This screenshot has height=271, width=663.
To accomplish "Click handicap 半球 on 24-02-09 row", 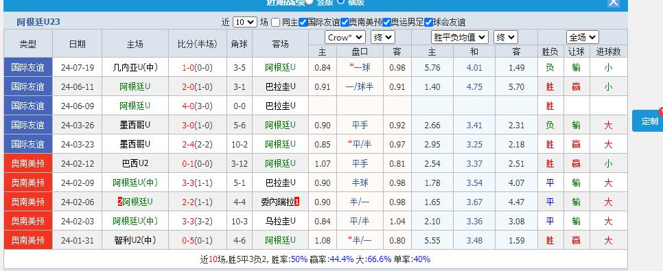I will [x=360, y=182].
